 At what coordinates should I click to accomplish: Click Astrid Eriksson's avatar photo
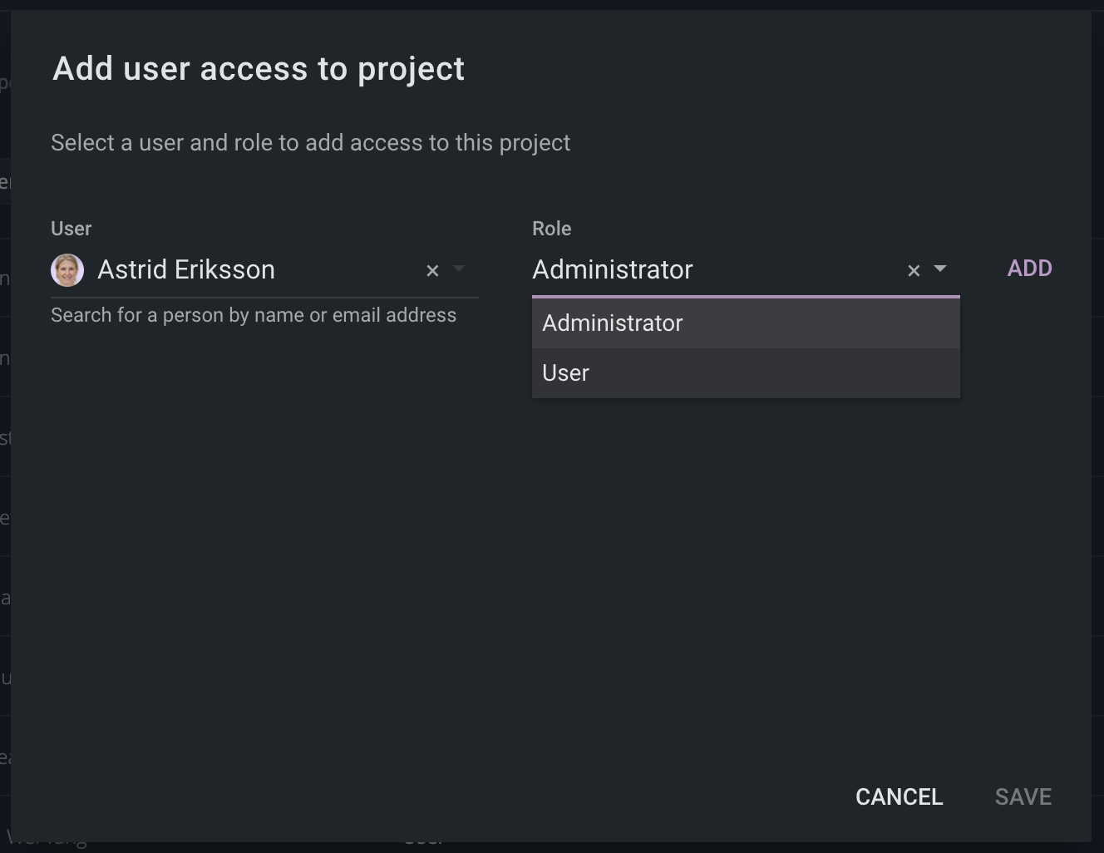(x=67, y=270)
